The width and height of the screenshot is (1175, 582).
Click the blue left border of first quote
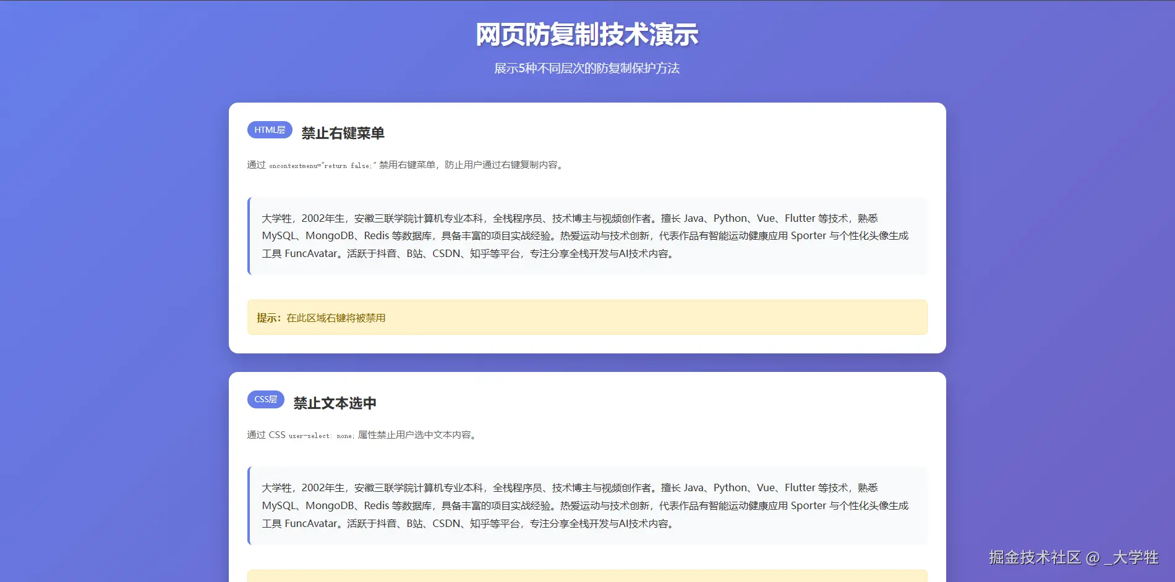tap(249, 235)
